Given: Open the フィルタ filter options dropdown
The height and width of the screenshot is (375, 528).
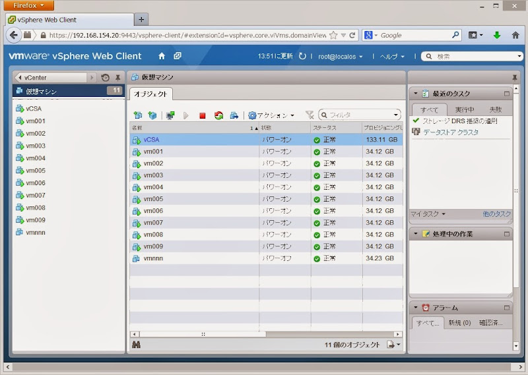Looking at the screenshot, I should 396,115.
